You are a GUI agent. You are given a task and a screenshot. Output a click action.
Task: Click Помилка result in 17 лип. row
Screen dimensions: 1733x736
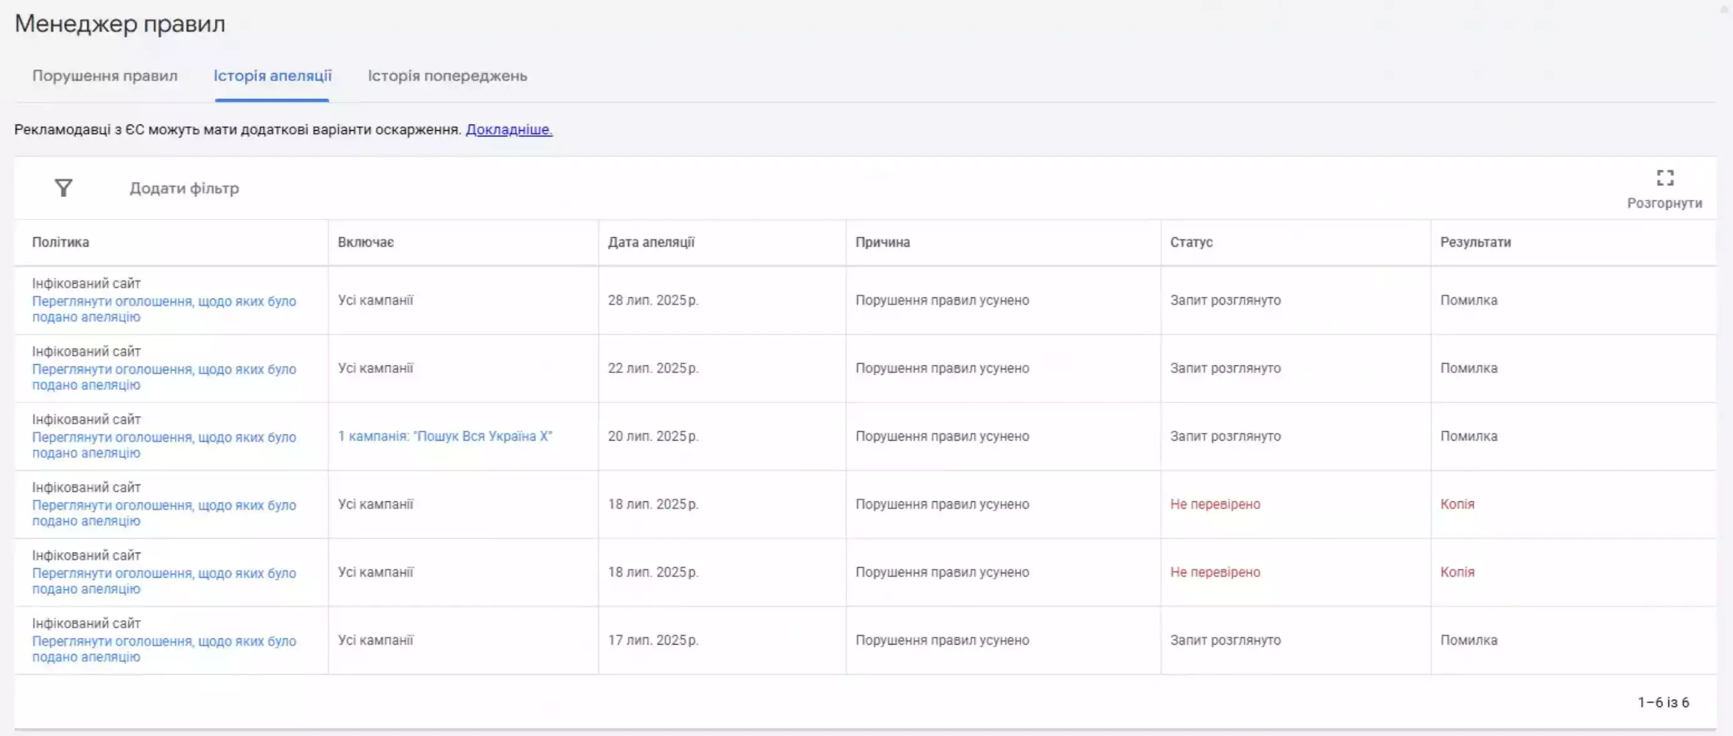coord(1469,640)
